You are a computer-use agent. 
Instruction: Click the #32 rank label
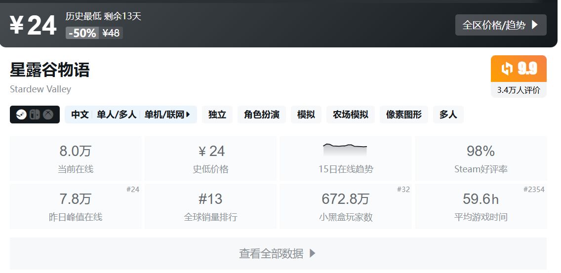(403, 190)
